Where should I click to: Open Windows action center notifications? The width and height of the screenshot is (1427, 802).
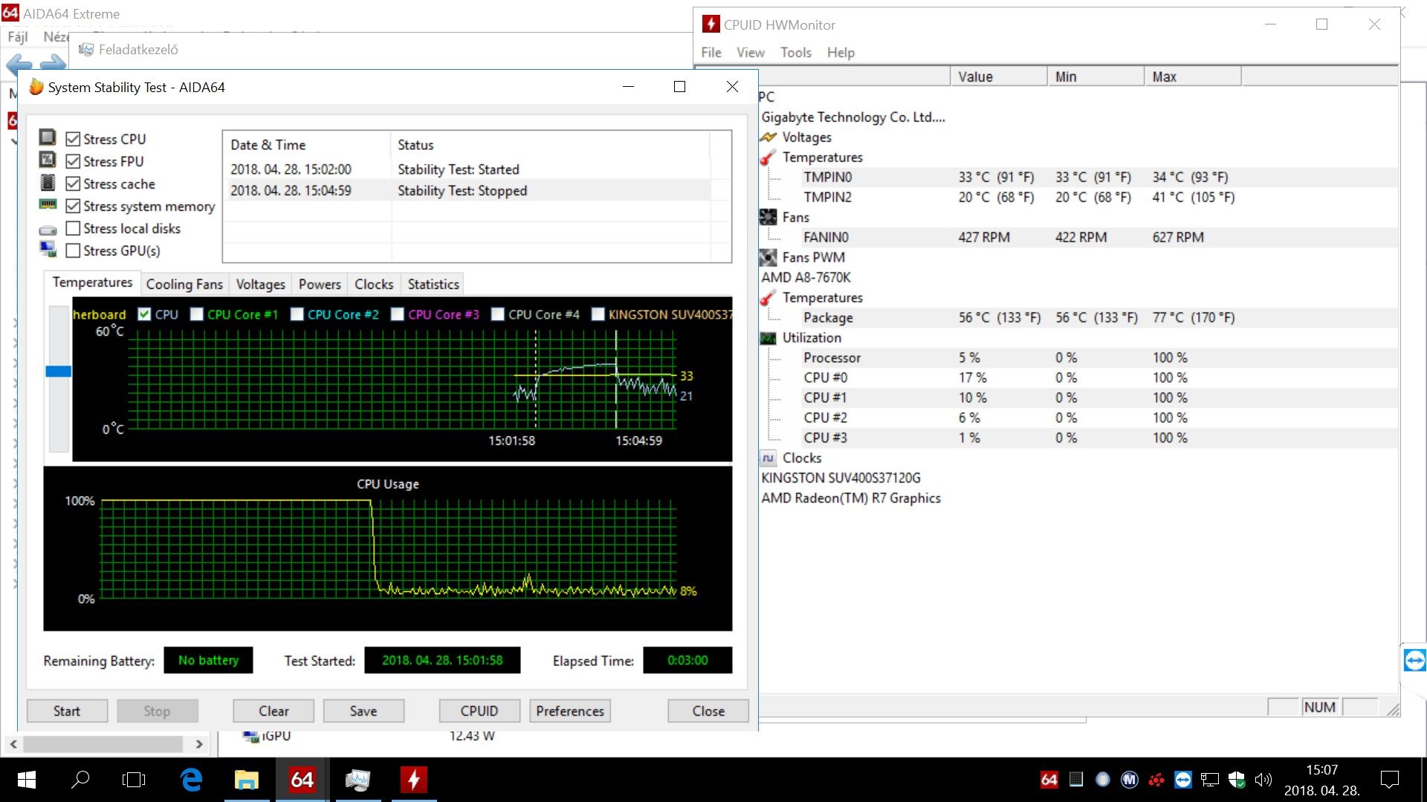coord(1389,780)
